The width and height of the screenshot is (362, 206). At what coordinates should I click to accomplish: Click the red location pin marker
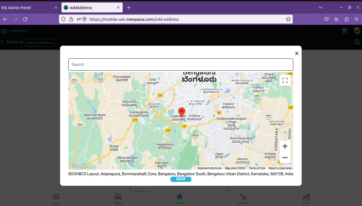pyautogui.click(x=182, y=113)
